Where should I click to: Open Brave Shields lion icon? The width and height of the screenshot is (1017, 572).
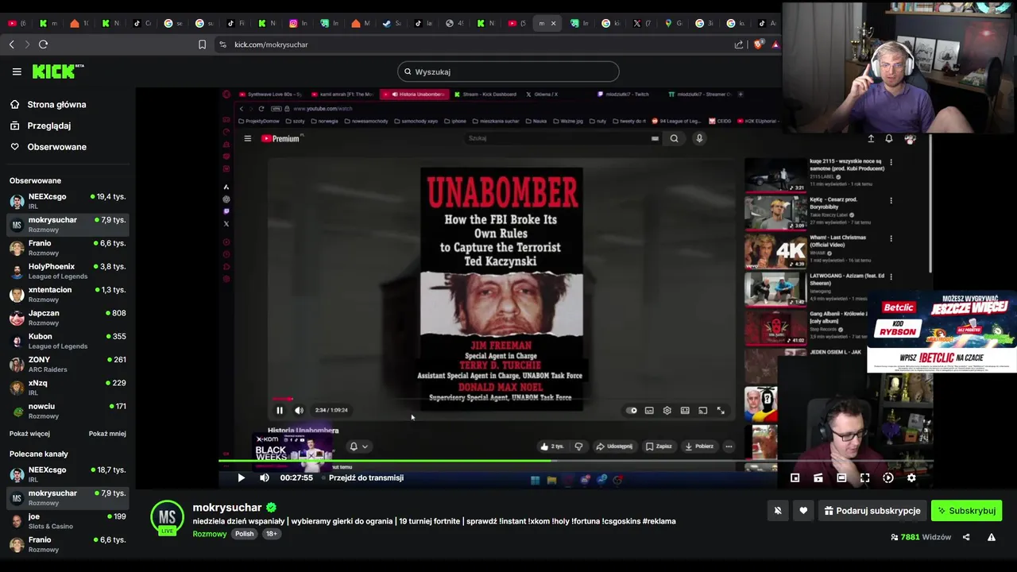point(758,44)
